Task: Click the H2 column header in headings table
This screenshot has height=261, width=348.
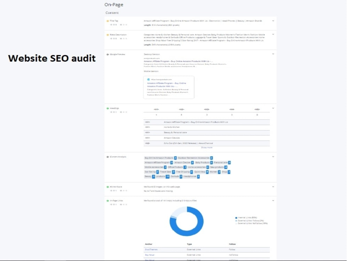Action: tap(182, 109)
